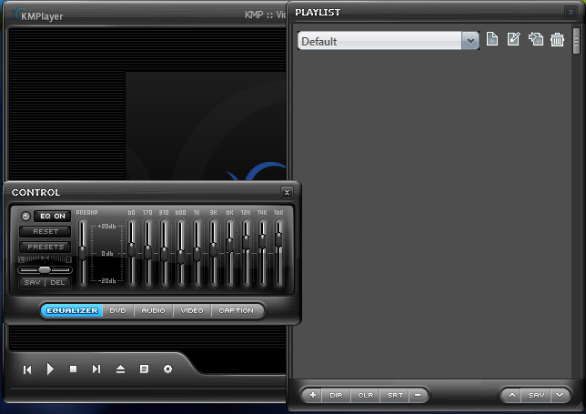Image resolution: width=586 pixels, height=414 pixels.
Task: Click the 6K band slider
Action: (x=229, y=253)
